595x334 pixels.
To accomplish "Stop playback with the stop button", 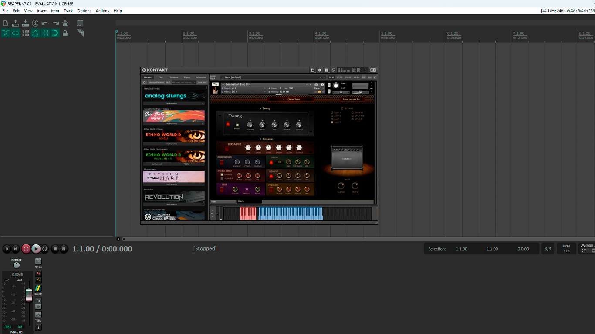I will (55, 249).
